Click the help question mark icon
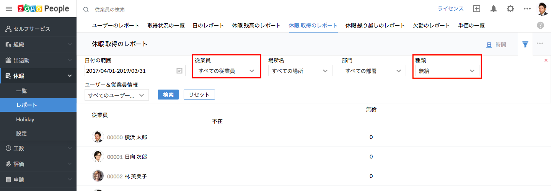 click(540, 25)
